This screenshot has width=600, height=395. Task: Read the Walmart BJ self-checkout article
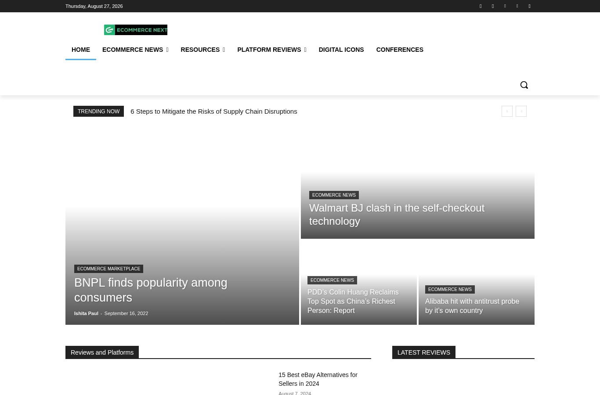(397, 215)
